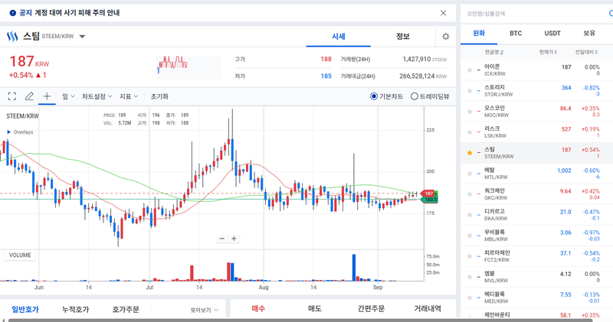Click the 187 price tag on chart axis

point(429,194)
